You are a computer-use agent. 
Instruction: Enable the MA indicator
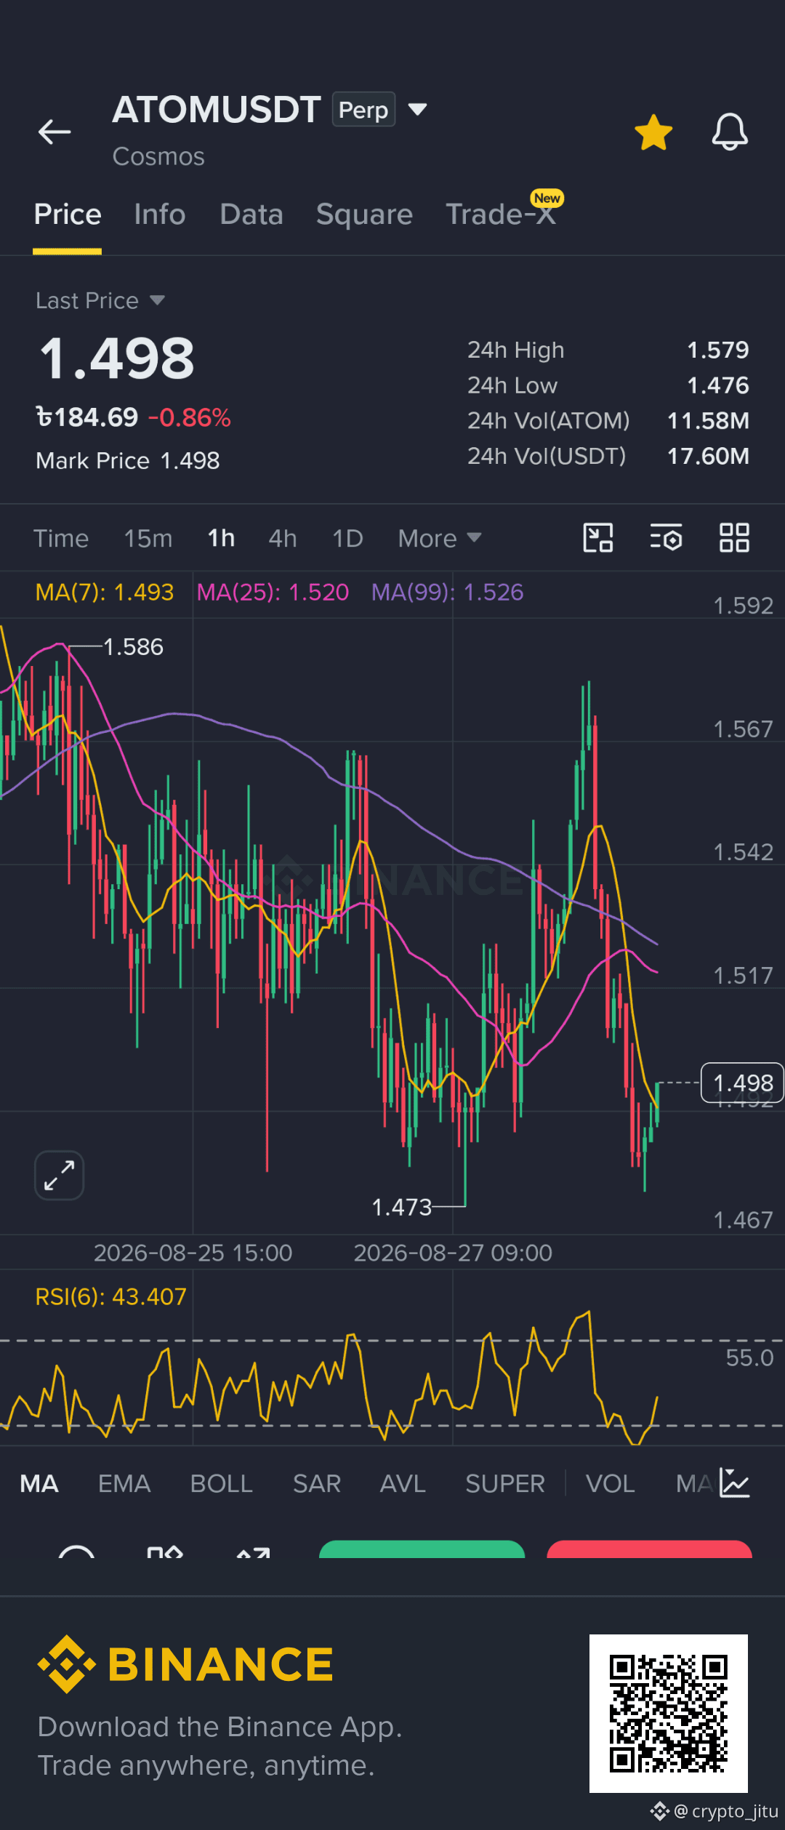[39, 1483]
